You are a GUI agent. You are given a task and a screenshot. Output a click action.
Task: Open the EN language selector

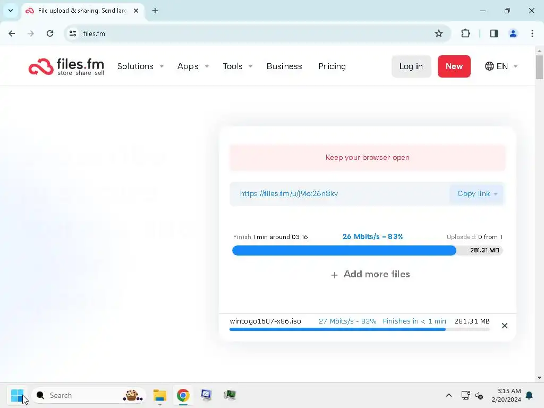tap(501, 66)
